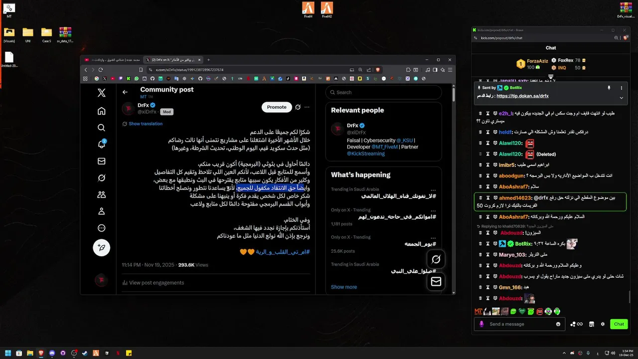This screenshot has height=359, width=638.
Task: Open Steam from the taskbar
Action: pyautogui.click(x=84, y=353)
